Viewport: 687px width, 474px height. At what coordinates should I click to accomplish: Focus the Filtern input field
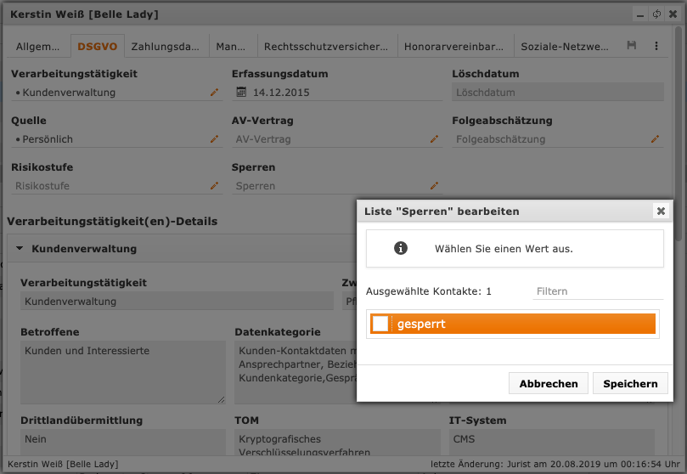coord(598,291)
